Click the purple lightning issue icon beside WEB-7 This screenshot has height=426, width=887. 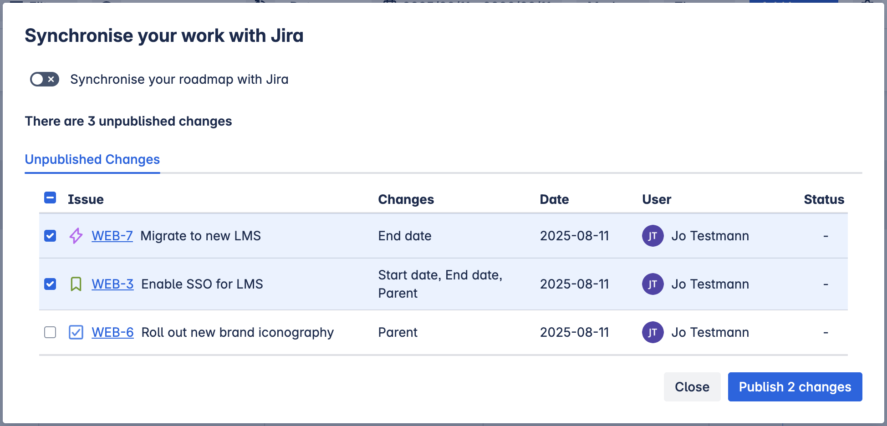76,236
